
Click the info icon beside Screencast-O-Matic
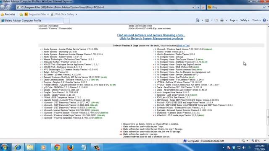click(155, 108)
